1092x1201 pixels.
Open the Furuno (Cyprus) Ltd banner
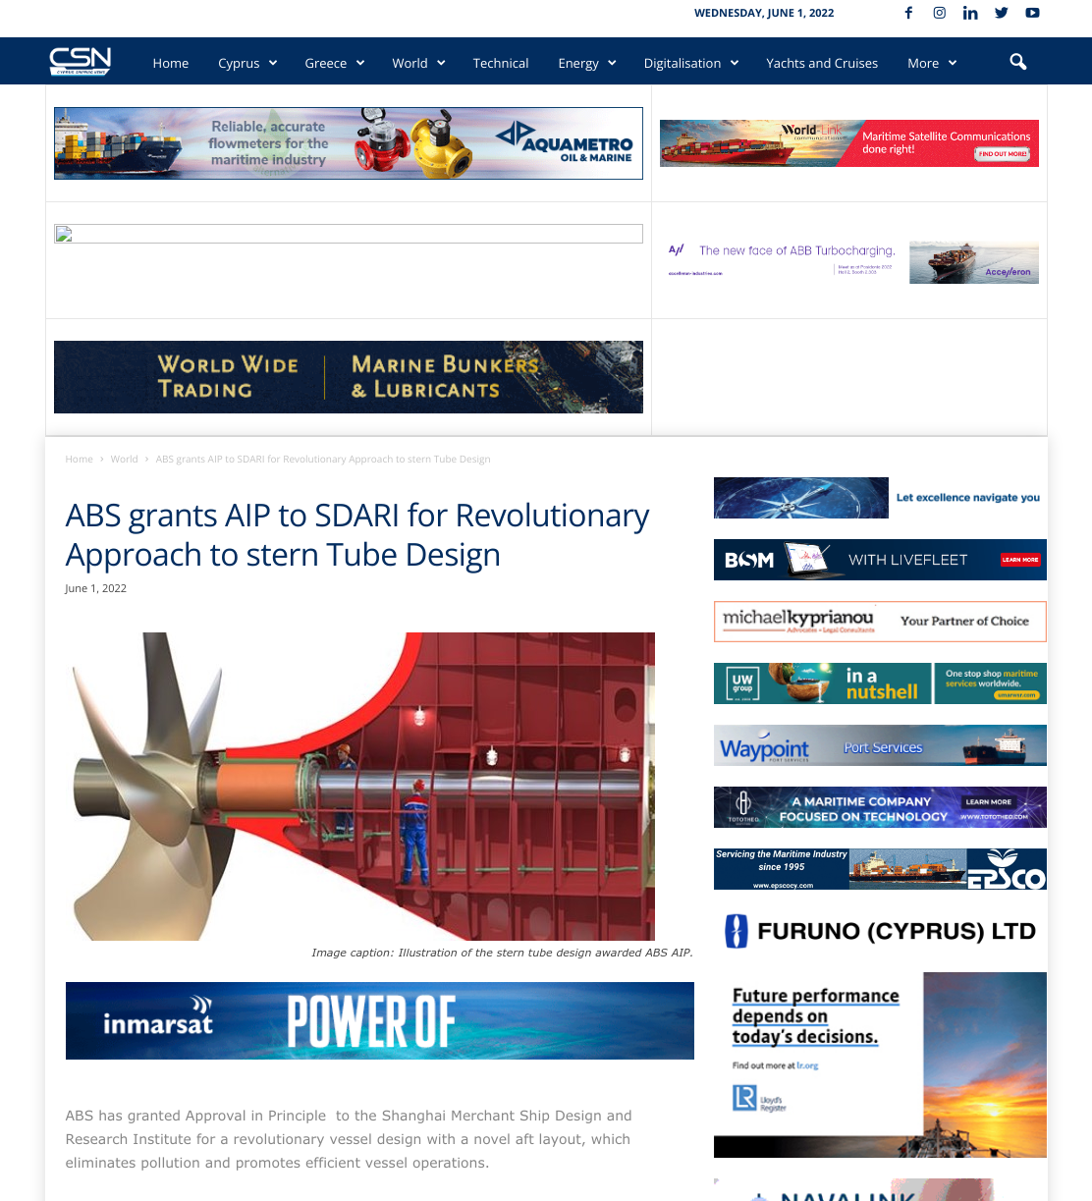880,931
